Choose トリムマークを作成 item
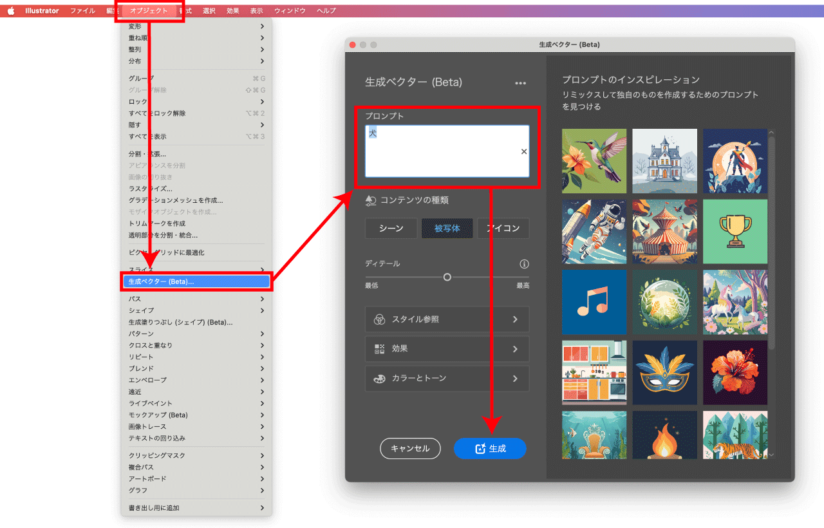Image resolution: width=824 pixels, height=528 pixels. tap(196, 223)
